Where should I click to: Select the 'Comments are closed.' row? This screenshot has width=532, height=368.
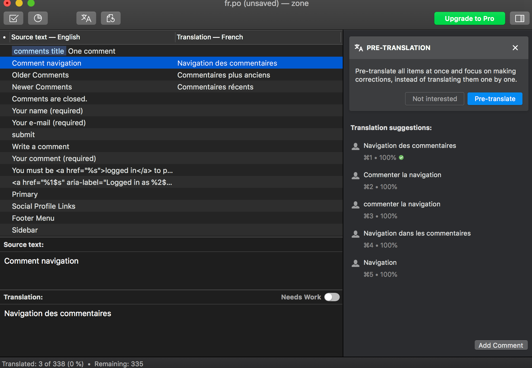(x=50, y=99)
